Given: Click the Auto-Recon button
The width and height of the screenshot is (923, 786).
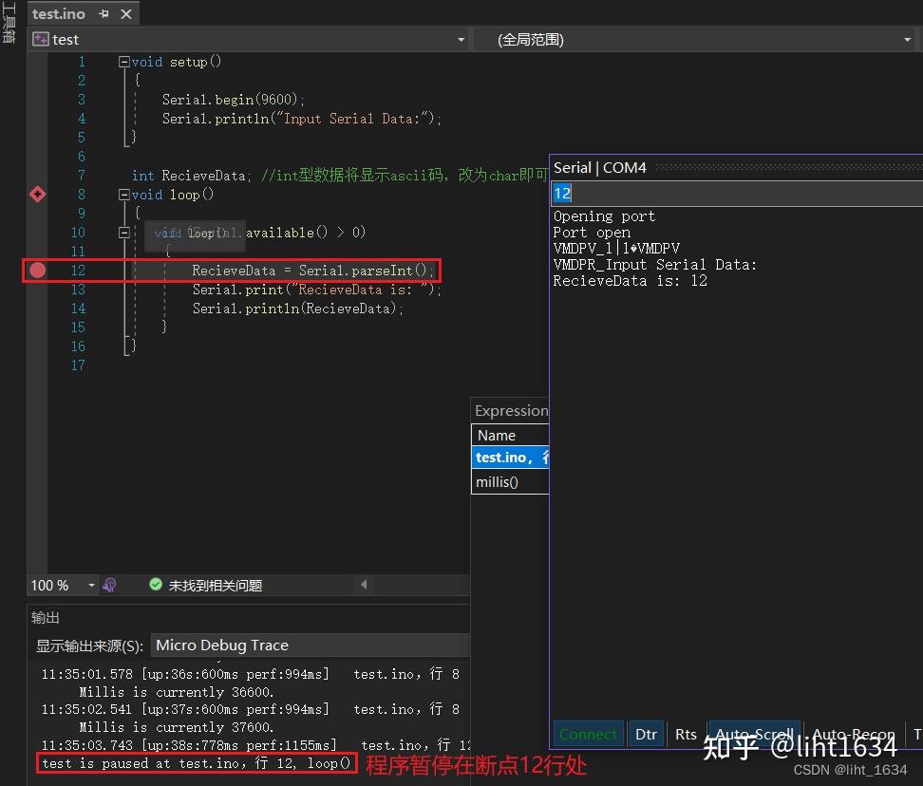Looking at the screenshot, I should 853,734.
